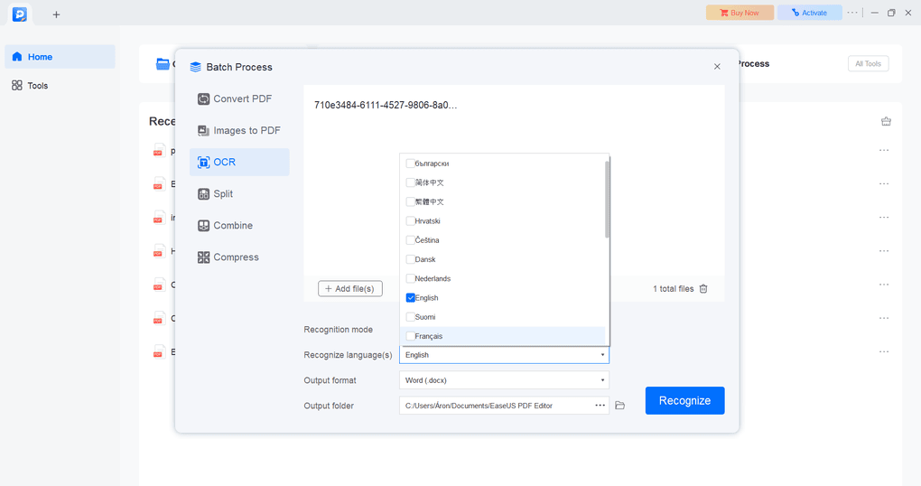Click the '1 total files' label
This screenshot has width=921, height=486.
tap(673, 288)
